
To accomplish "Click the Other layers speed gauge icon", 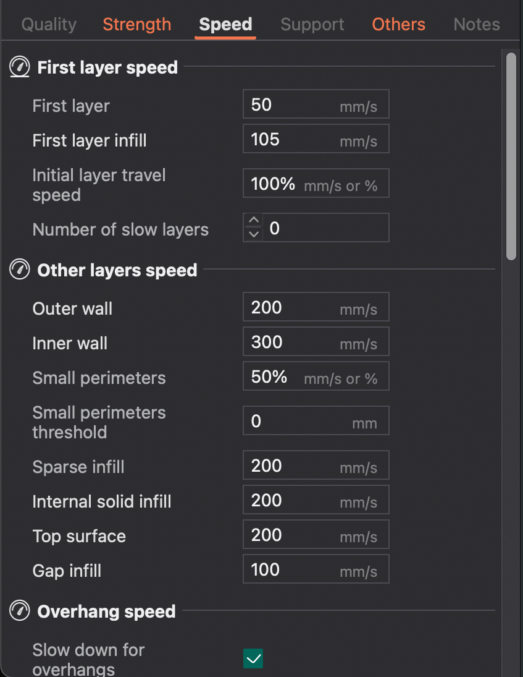I will (x=20, y=270).
